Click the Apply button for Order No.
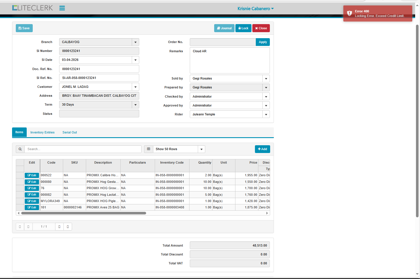 263,42
